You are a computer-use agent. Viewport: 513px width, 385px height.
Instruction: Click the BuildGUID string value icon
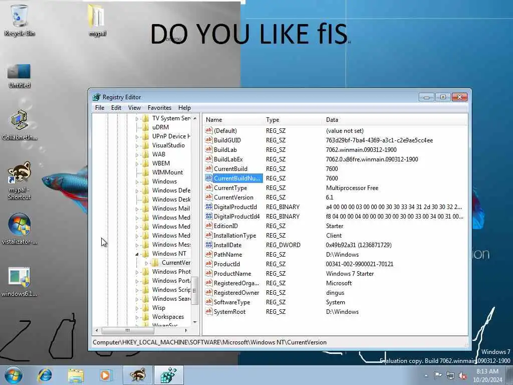(x=209, y=140)
